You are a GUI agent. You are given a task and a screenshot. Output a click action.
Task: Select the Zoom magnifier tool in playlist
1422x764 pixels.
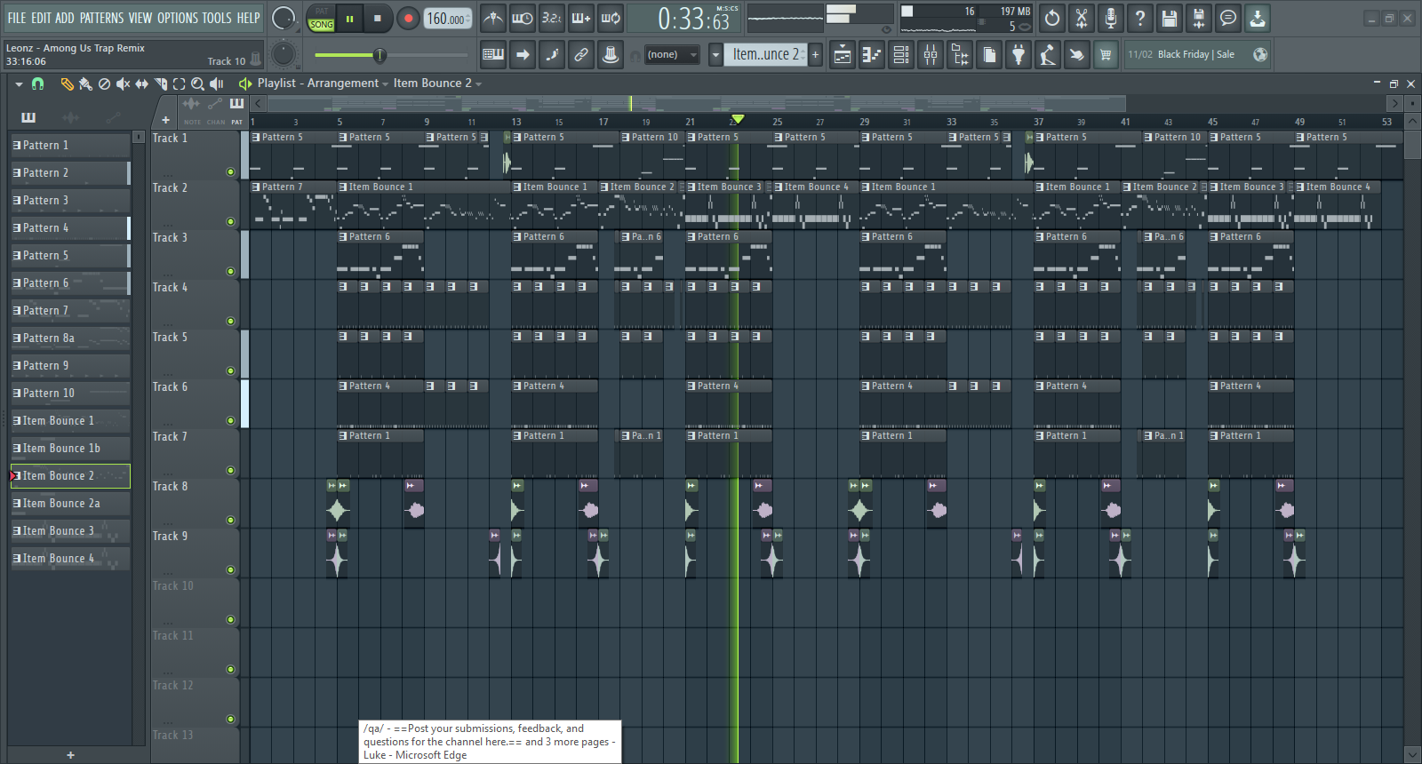coord(197,84)
